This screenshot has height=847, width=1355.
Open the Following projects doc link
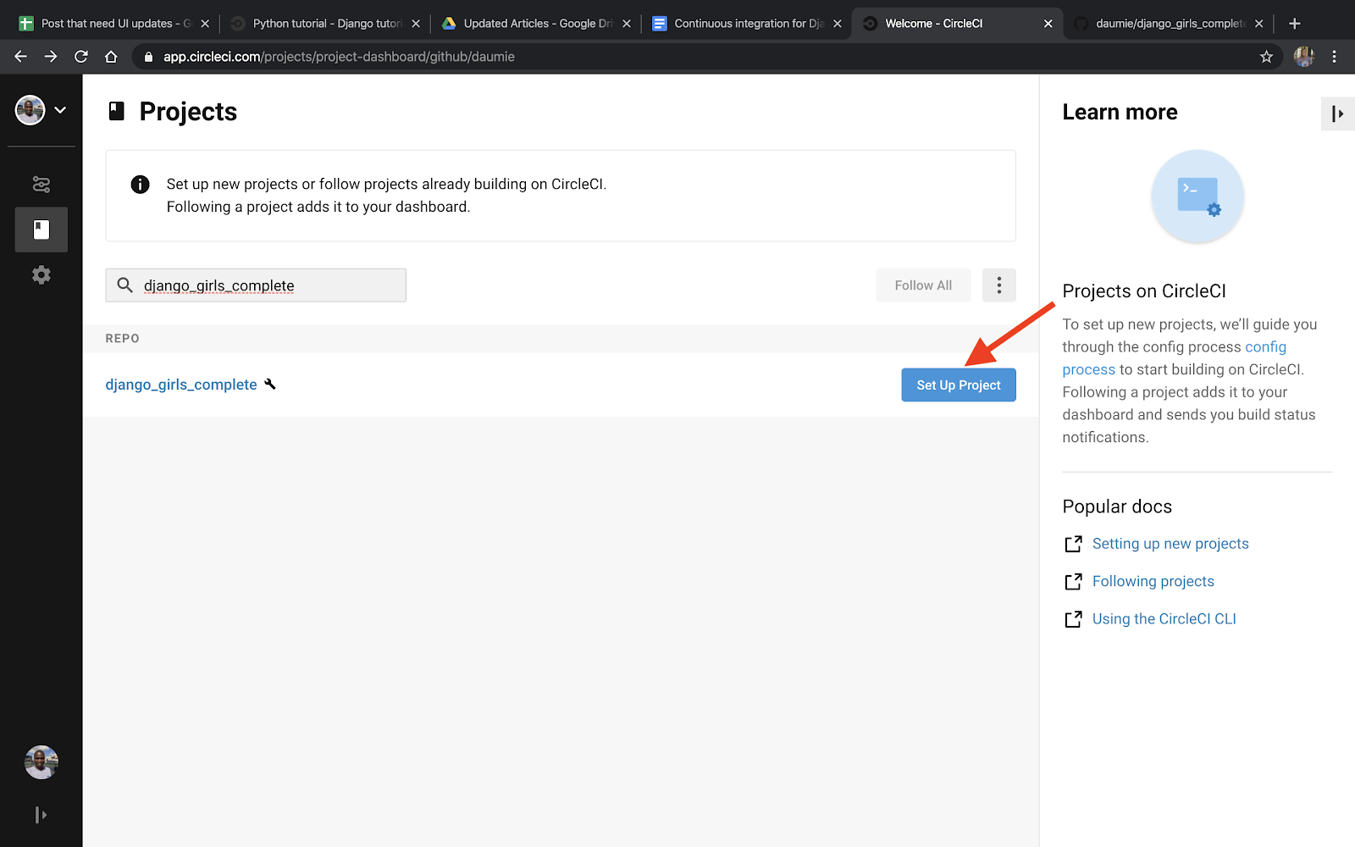click(1153, 581)
